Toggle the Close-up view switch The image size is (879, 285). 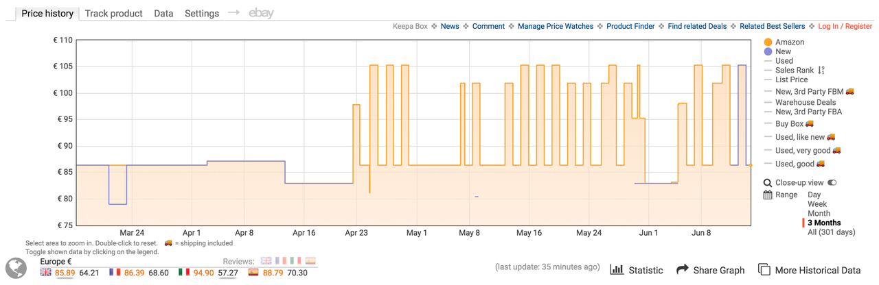pos(832,183)
